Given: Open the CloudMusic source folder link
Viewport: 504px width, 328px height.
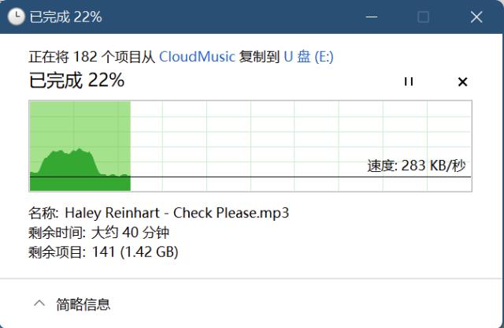Looking at the screenshot, I should click(197, 57).
